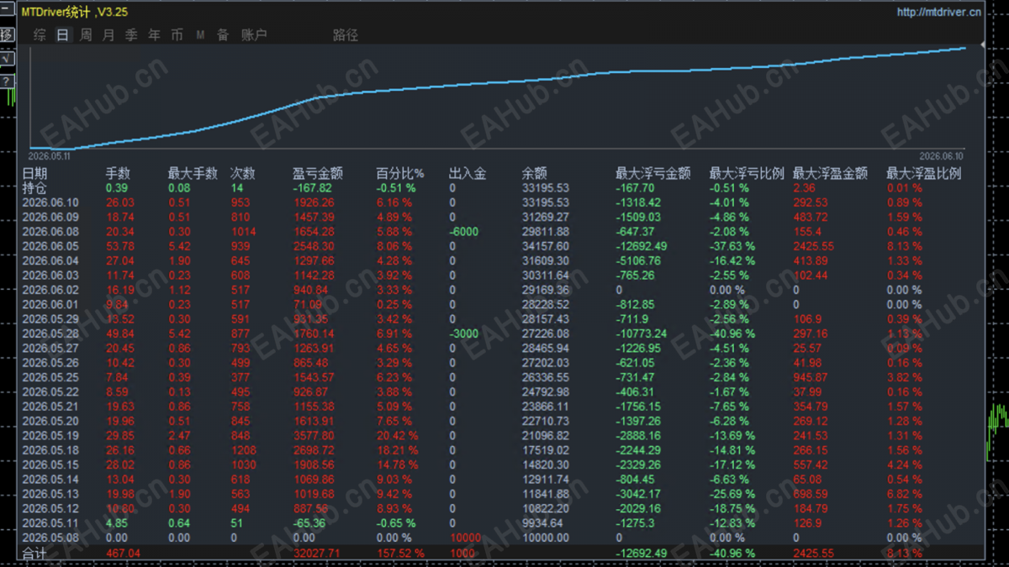Open the 路径 path tab
This screenshot has width=1009, height=567.
[346, 34]
